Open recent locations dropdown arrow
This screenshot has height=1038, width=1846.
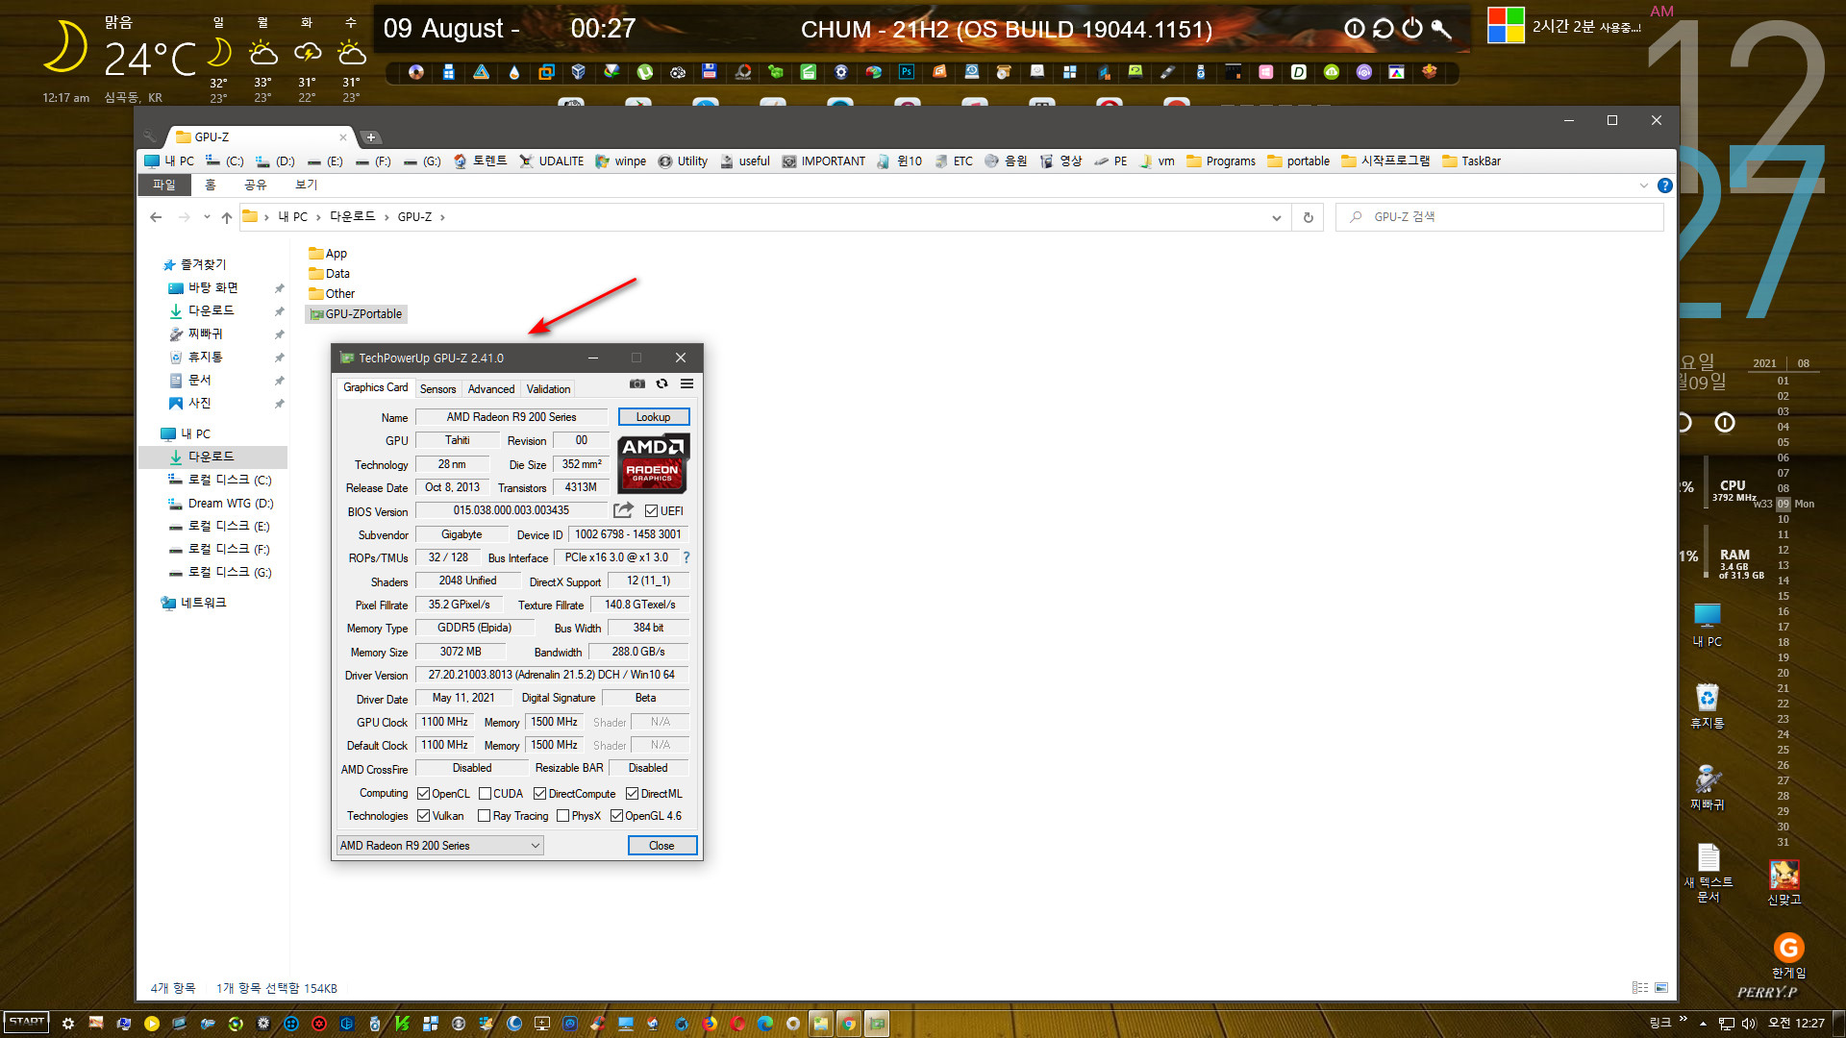coord(207,217)
